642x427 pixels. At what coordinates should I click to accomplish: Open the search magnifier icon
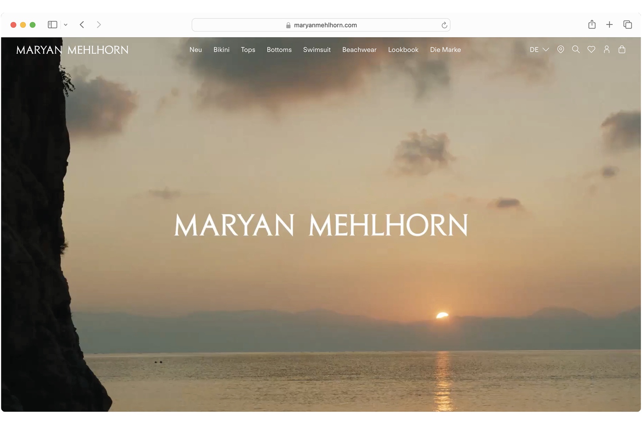(x=576, y=50)
